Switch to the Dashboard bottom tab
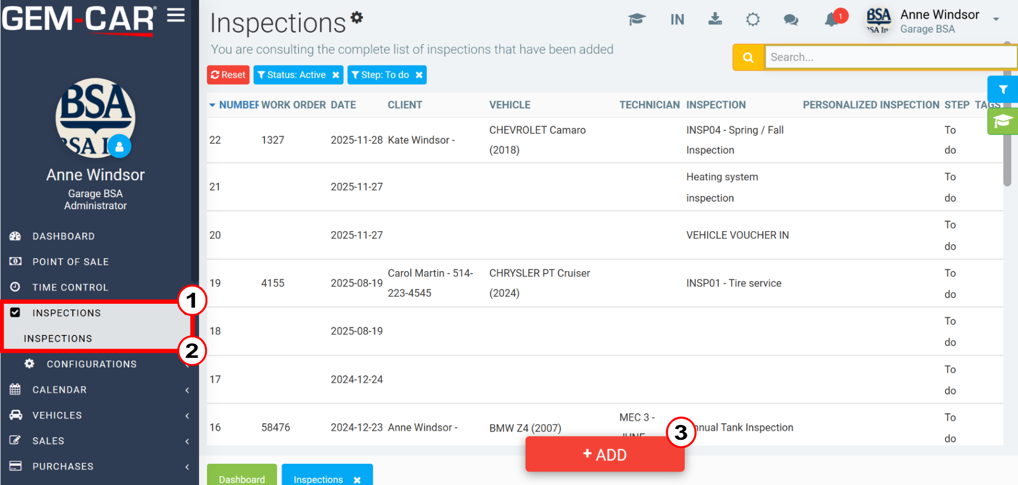The image size is (1018, 485). (242, 475)
